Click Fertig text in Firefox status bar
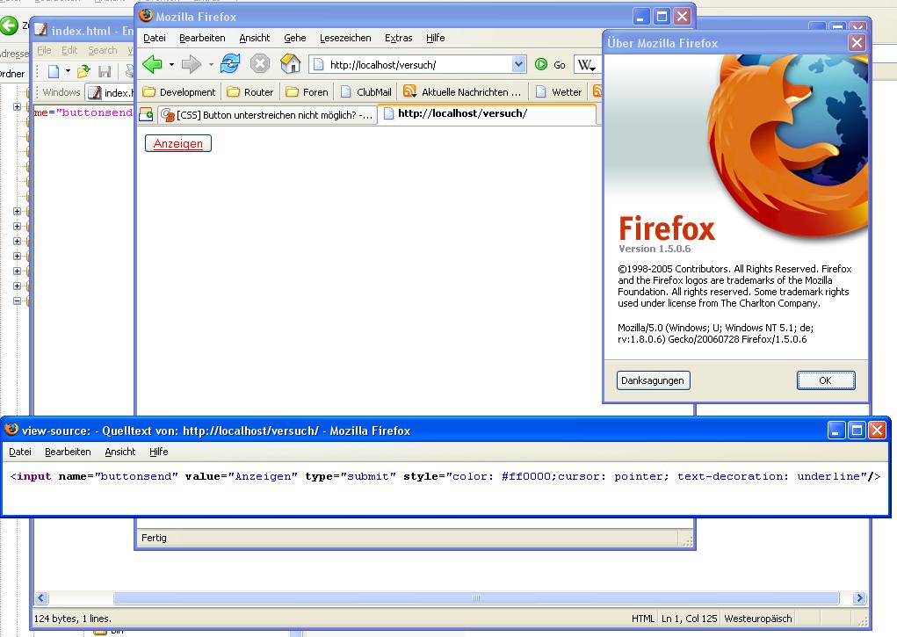Viewport: 897px width, 637px height. [x=154, y=538]
